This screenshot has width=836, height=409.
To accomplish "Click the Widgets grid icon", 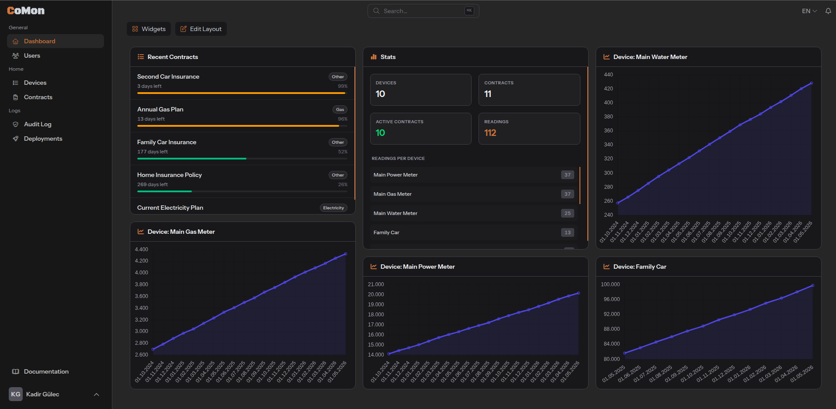I will [135, 29].
